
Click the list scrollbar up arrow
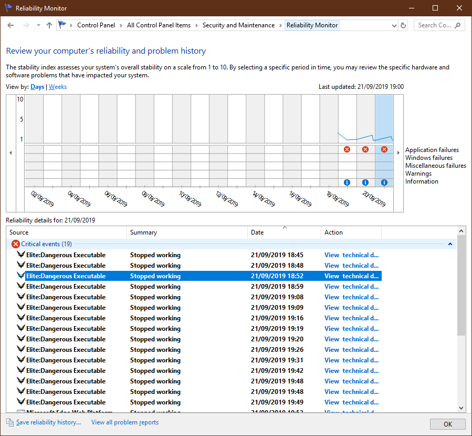tap(461, 231)
